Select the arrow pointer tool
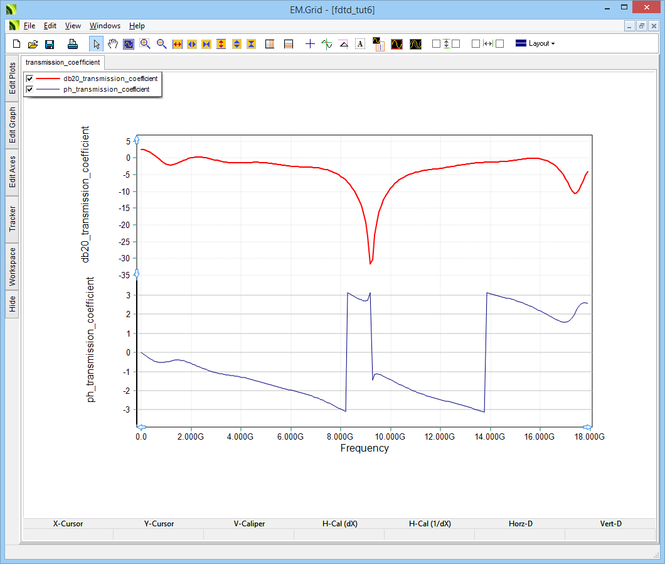The width and height of the screenshot is (665, 564). click(x=97, y=44)
